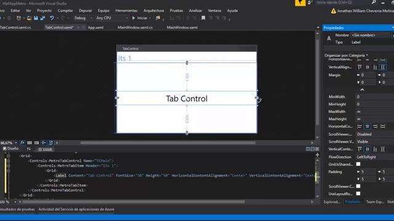Open the document tabs overflow dropdown arrow
Image resolution: width=394 pixels, height=221 pixels.
tap(318, 28)
